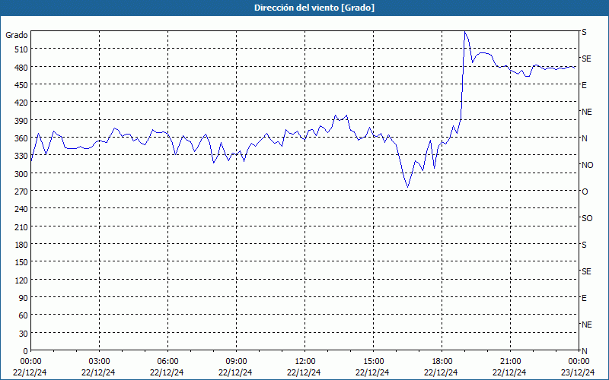This screenshot has height=380, width=609.
Task: Click the 22/12/24 date under 12:00
Action: click(304, 372)
